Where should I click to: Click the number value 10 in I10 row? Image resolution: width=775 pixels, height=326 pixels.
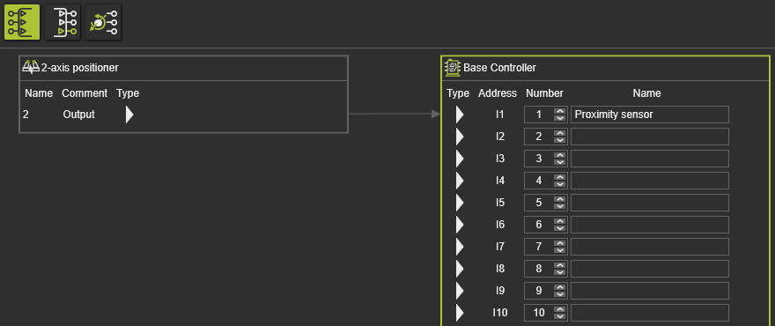point(539,313)
